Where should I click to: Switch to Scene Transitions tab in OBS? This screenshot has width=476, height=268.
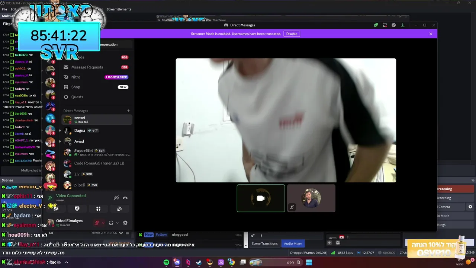[265, 243]
